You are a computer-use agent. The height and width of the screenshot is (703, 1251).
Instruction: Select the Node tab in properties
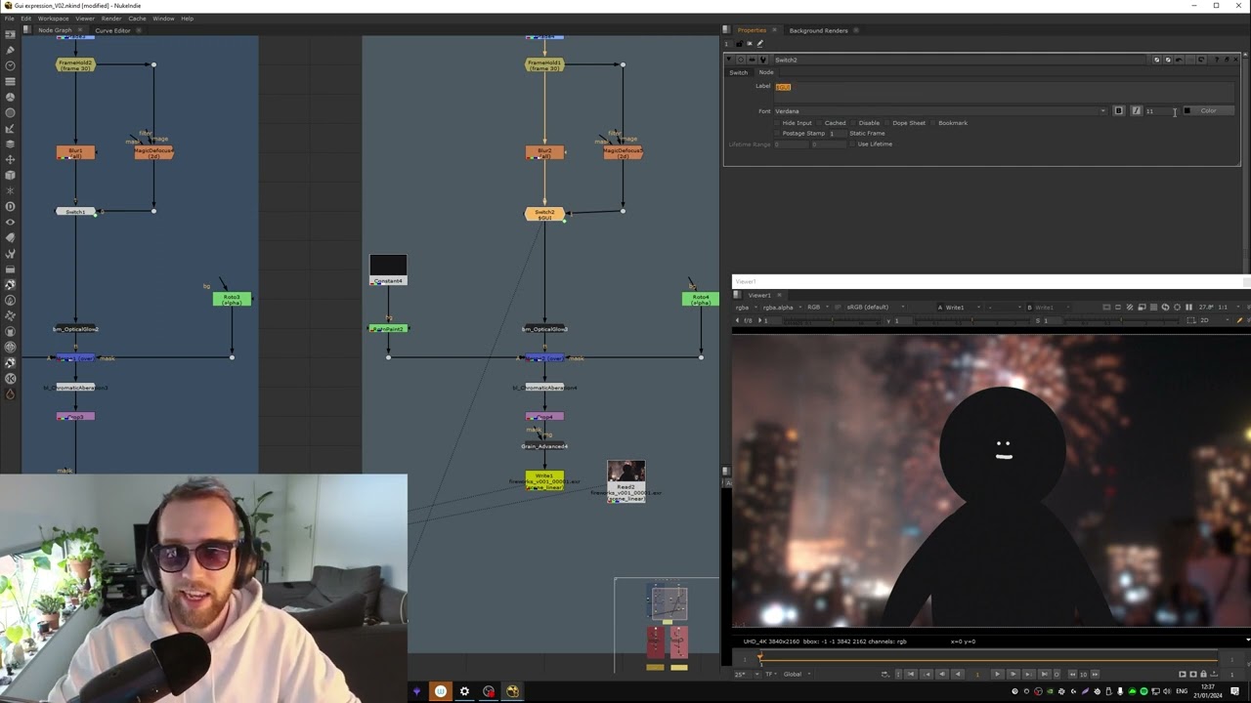click(x=766, y=72)
